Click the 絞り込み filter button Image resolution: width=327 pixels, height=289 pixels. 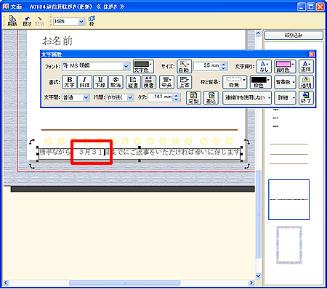tap(294, 36)
